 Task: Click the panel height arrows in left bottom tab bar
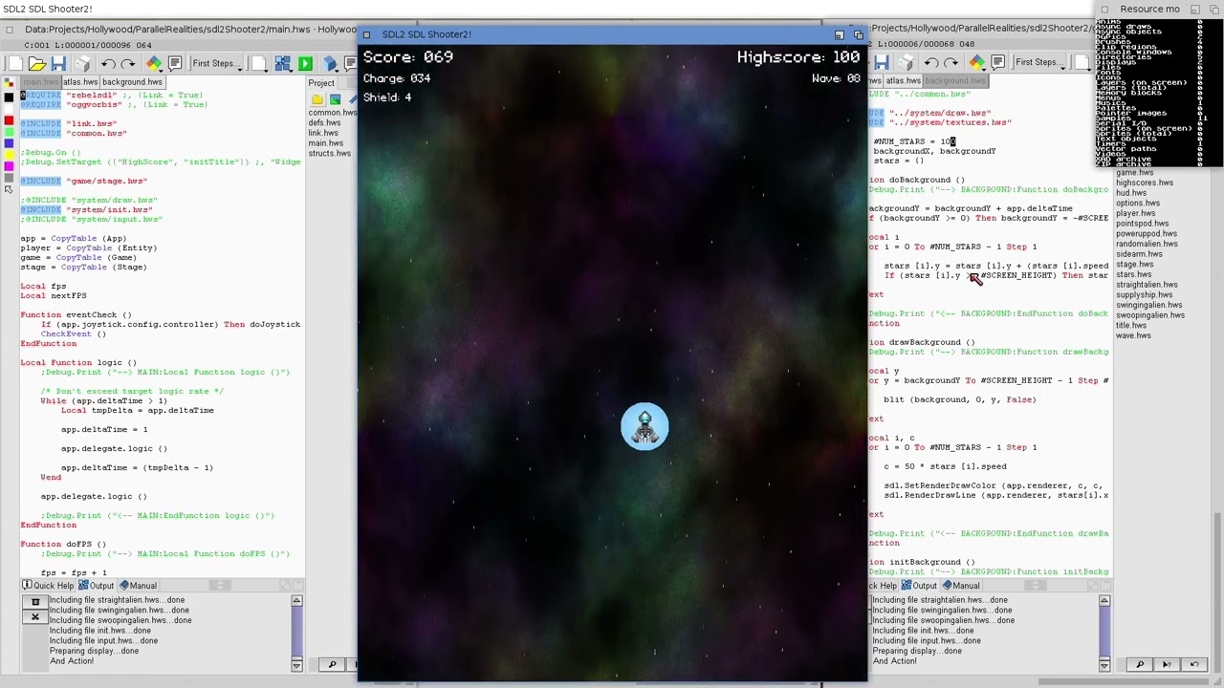(220, 586)
